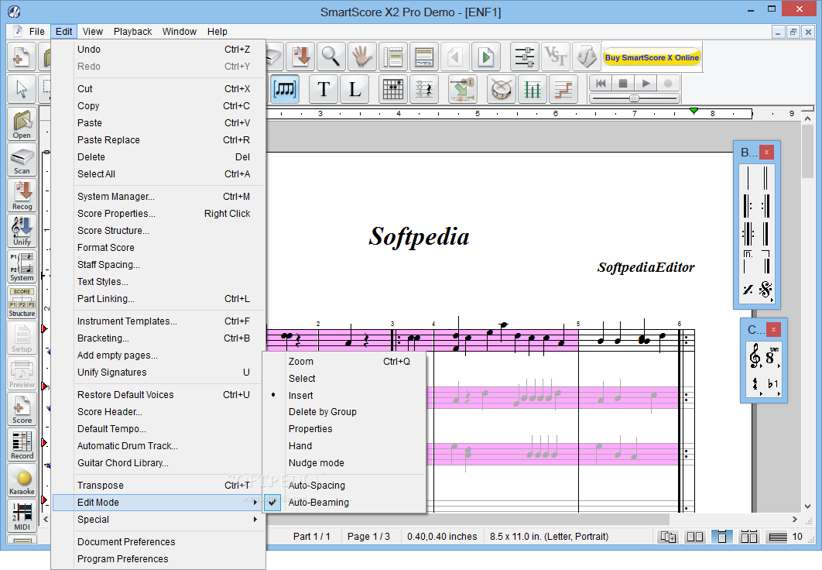Click the treble clef in C palette
The height and width of the screenshot is (570, 822).
755,357
